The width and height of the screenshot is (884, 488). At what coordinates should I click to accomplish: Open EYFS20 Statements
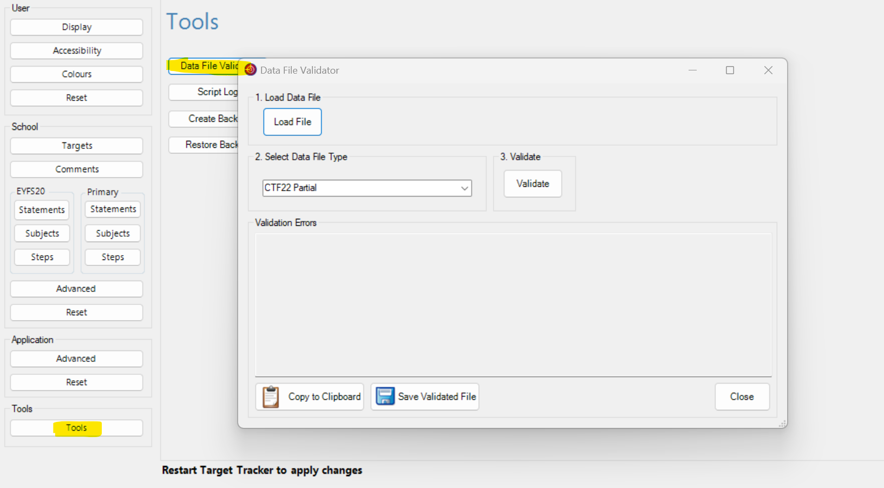42,210
